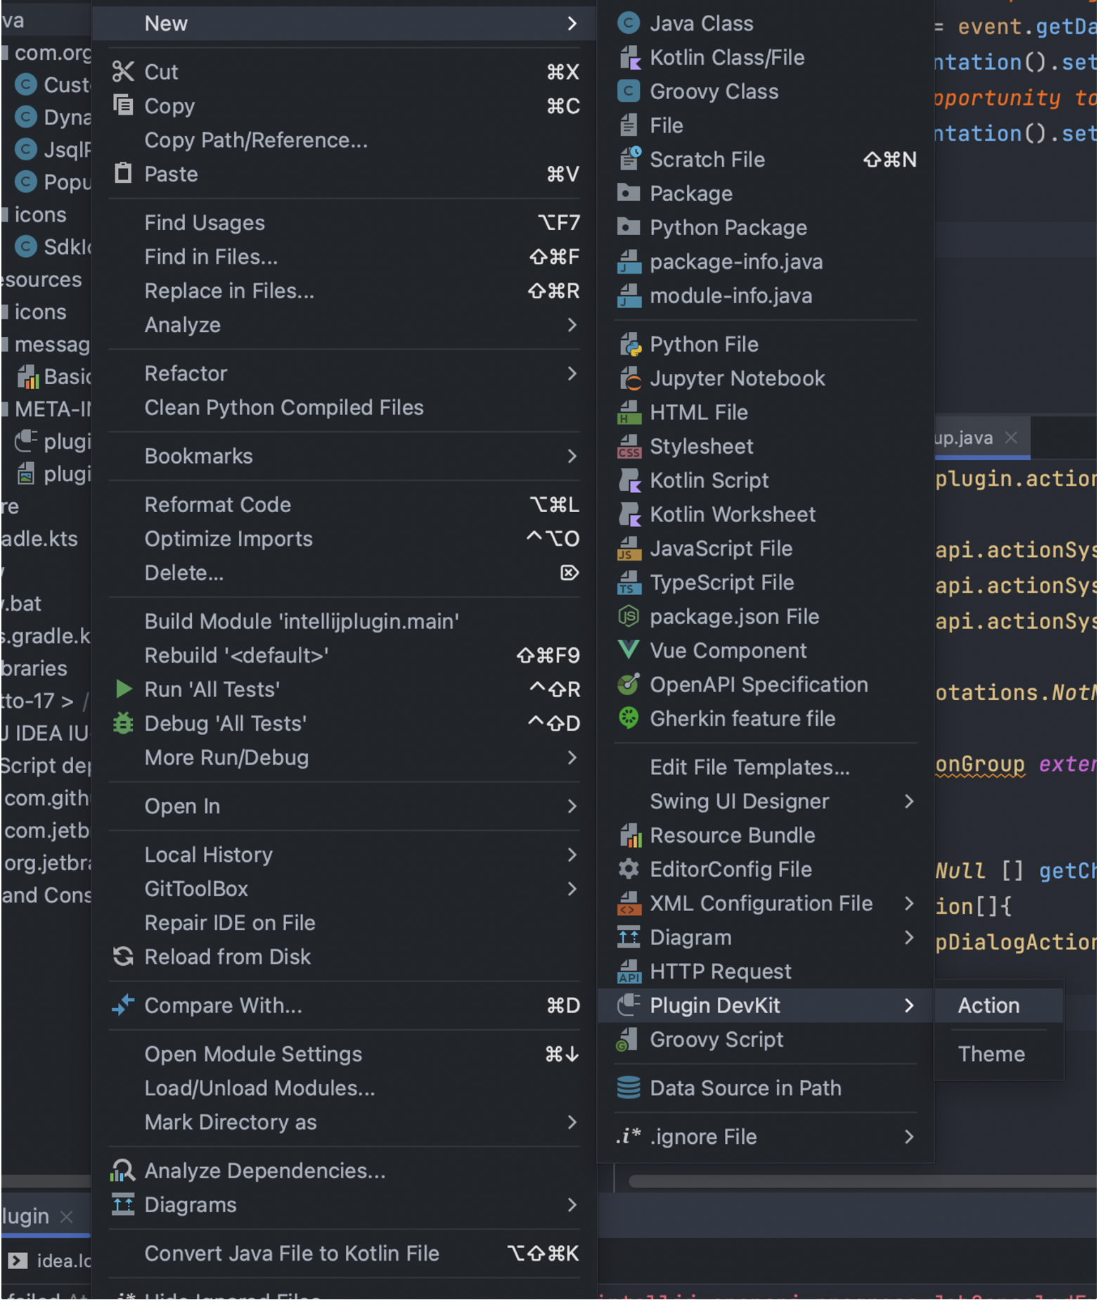
Task: Click the Jupyter Notebook icon
Action: [630, 378]
